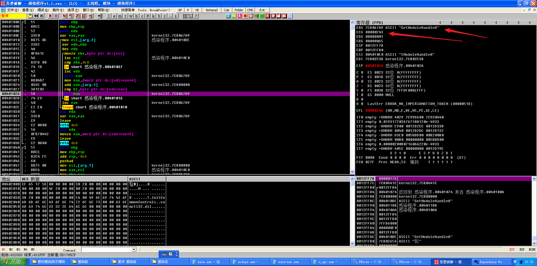Expand hidden system tray icons

(515, 262)
